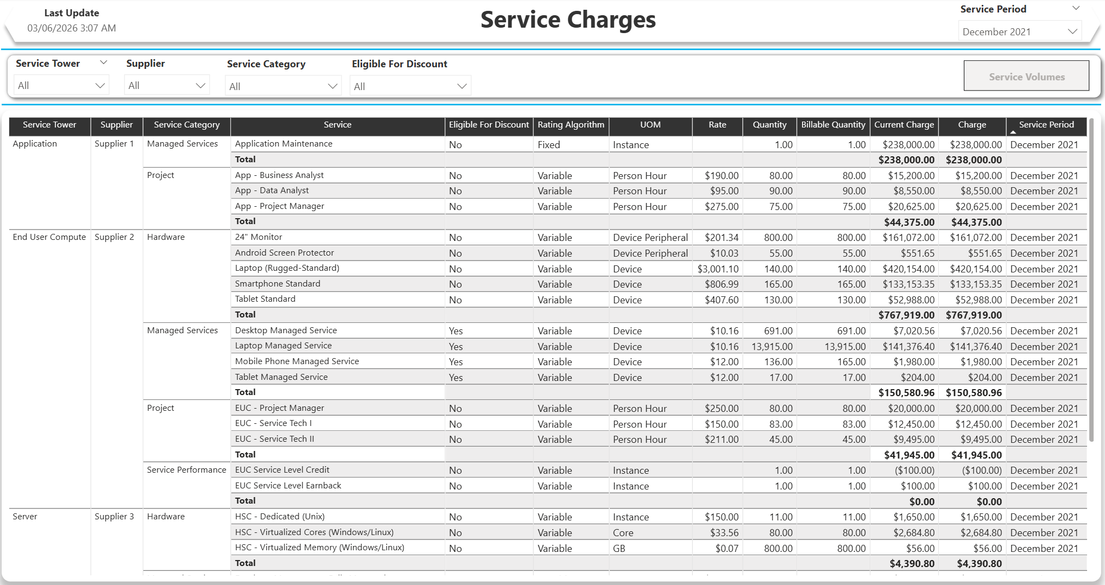This screenshot has height=585, width=1105.
Task: Select the Supplier 2 cell
Action: coord(115,237)
